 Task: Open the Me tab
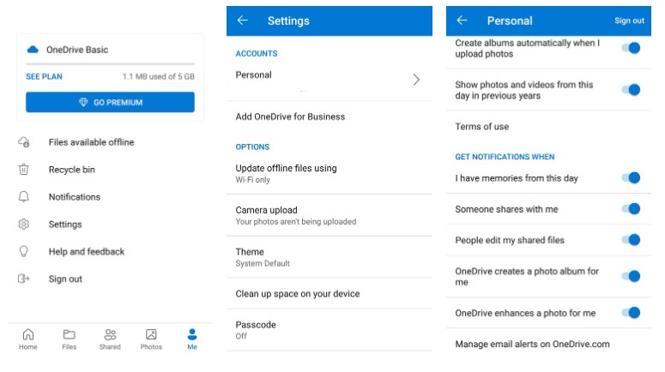(x=192, y=339)
